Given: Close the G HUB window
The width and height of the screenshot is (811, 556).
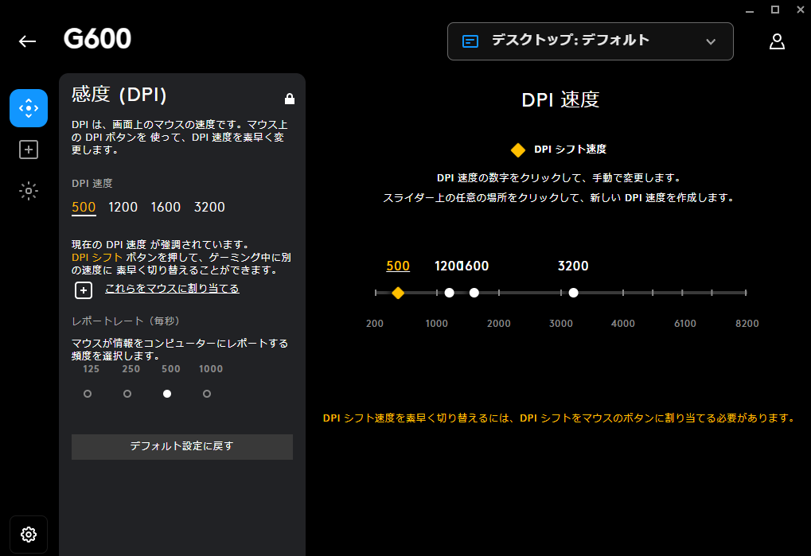Looking at the screenshot, I should 800,10.
